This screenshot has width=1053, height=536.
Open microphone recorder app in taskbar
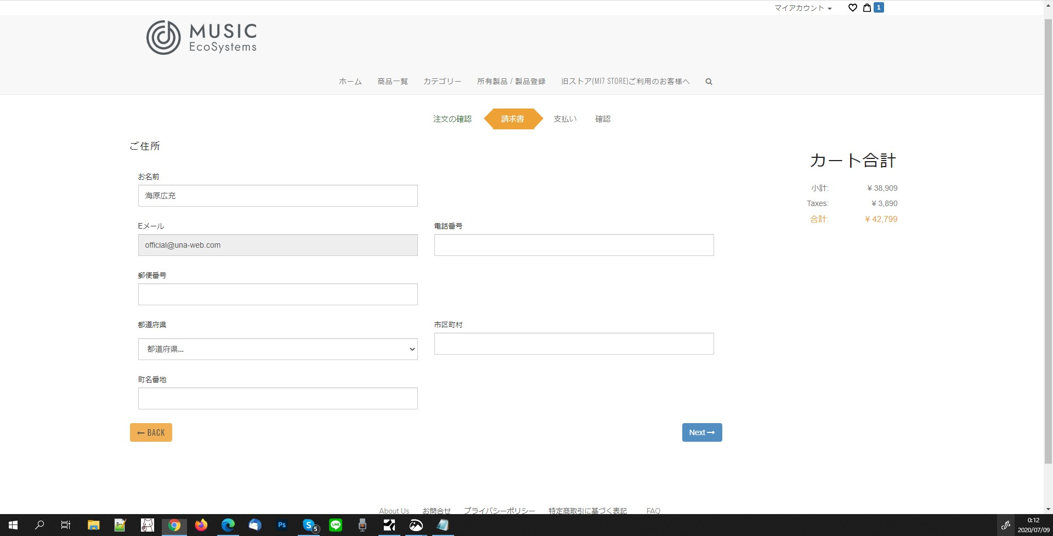pyautogui.click(x=363, y=525)
